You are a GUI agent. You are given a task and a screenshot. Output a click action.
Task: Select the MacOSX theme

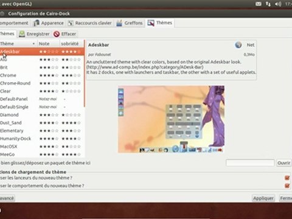click(x=42, y=147)
